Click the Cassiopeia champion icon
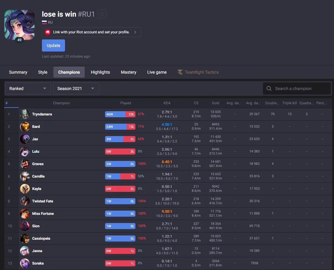The image size is (334, 270). 25,238
